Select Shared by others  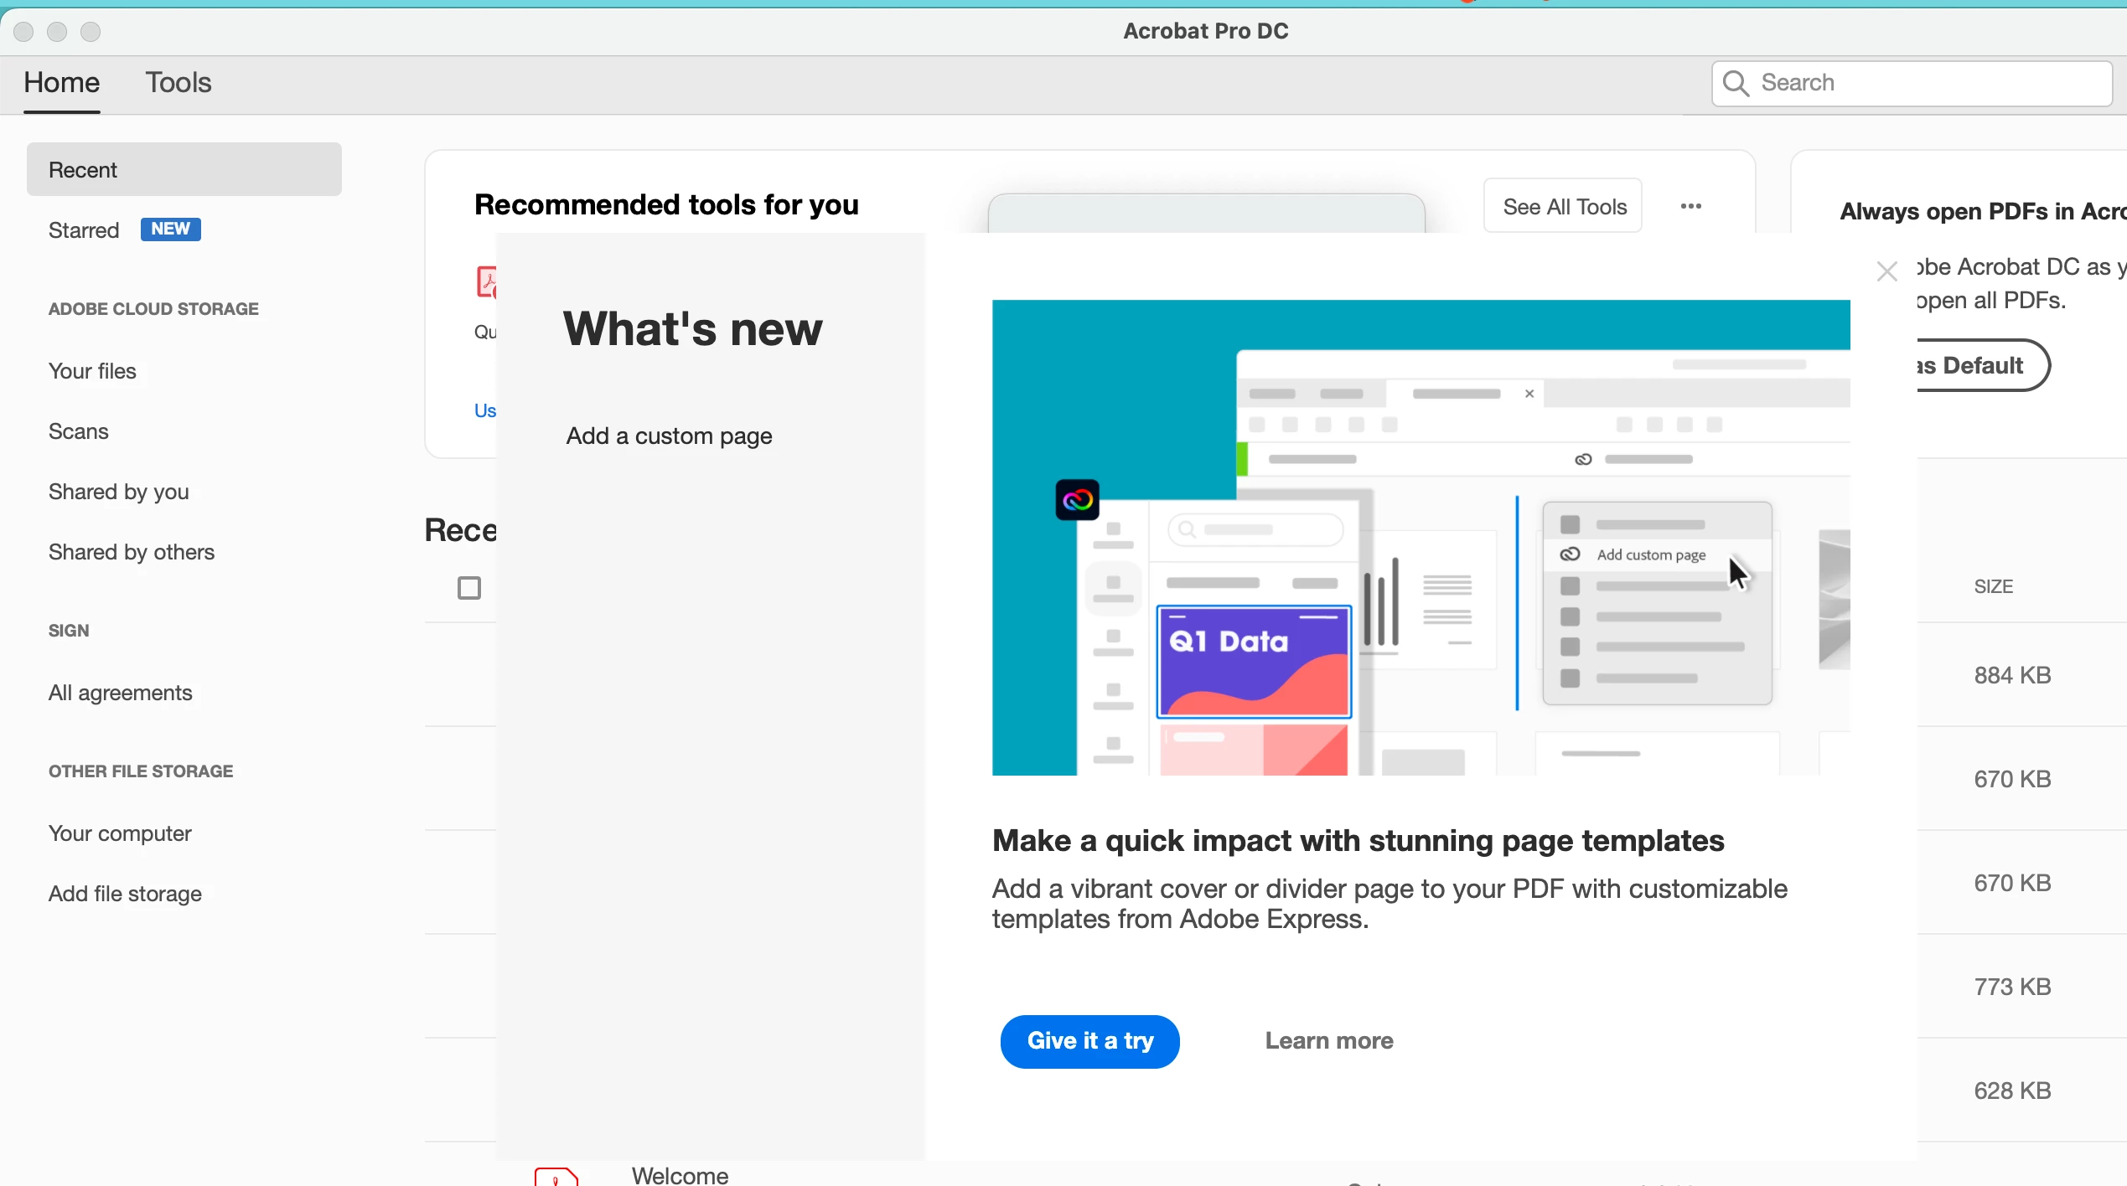pyautogui.click(x=132, y=552)
